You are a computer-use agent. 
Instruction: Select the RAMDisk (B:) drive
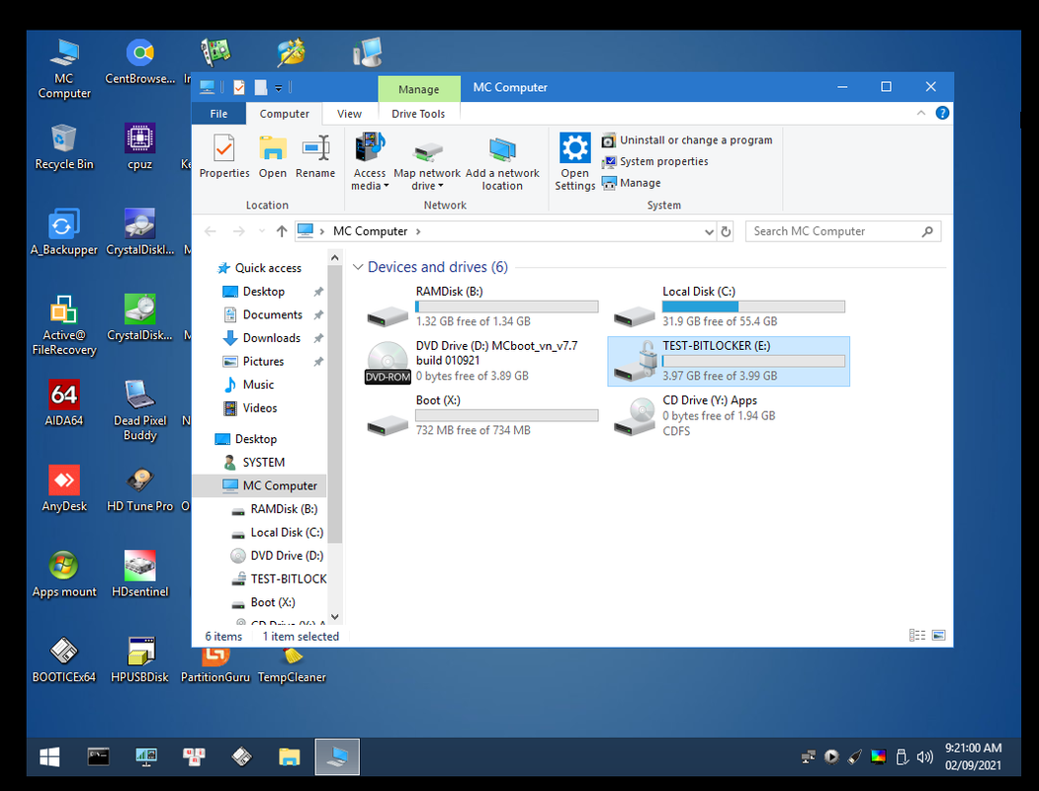(482, 307)
